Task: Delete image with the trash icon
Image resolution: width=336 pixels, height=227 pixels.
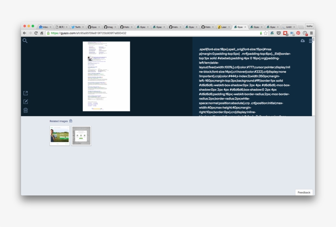Action: (x=25, y=110)
